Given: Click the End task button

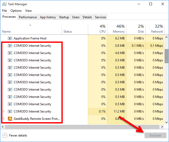Looking at the screenshot, I should click(155, 135).
